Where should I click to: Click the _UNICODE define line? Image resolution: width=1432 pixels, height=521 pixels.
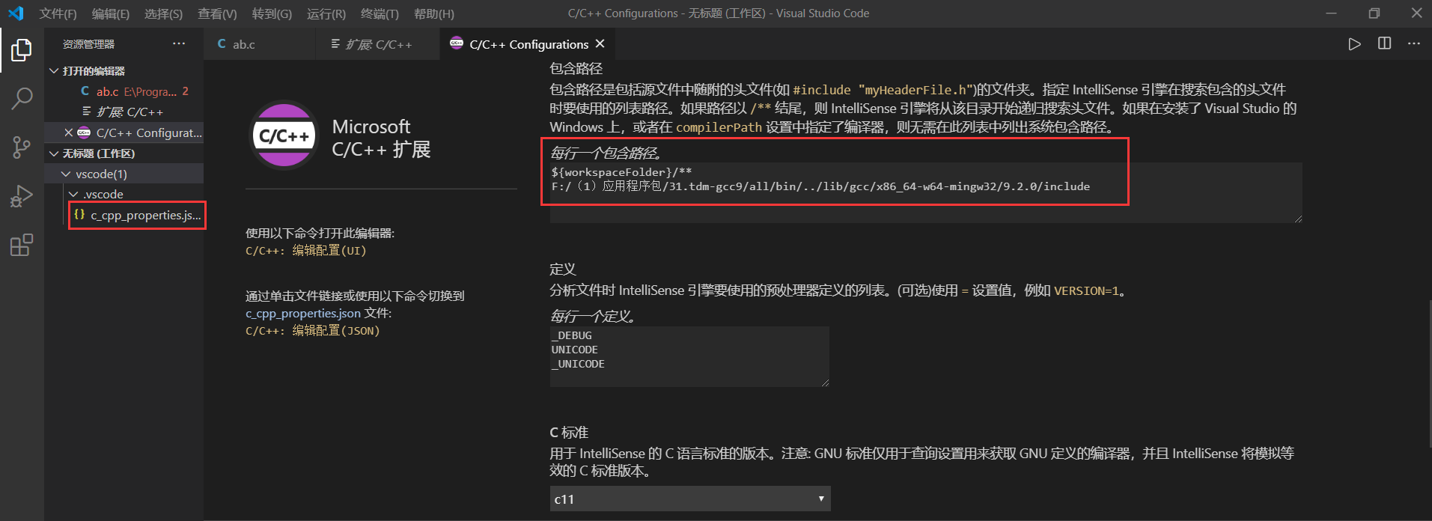pos(578,364)
